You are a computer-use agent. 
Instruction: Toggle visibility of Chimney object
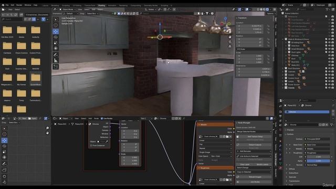[x=330, y=55]
